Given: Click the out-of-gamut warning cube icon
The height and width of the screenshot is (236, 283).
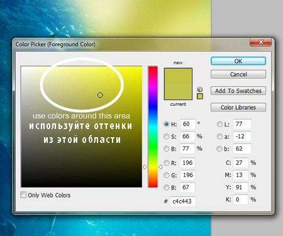Looking at the screenshot, I should pos(200,89).
